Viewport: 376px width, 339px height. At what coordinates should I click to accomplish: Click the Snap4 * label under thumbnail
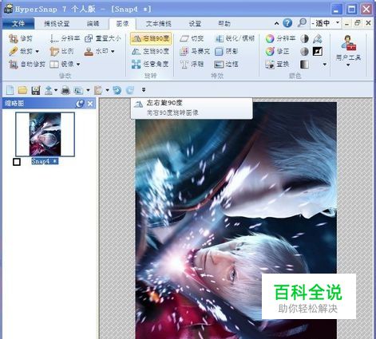44,161
